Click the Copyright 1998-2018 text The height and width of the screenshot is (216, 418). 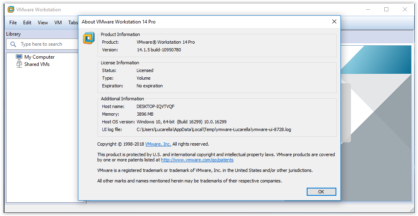[x=121, y=144]
